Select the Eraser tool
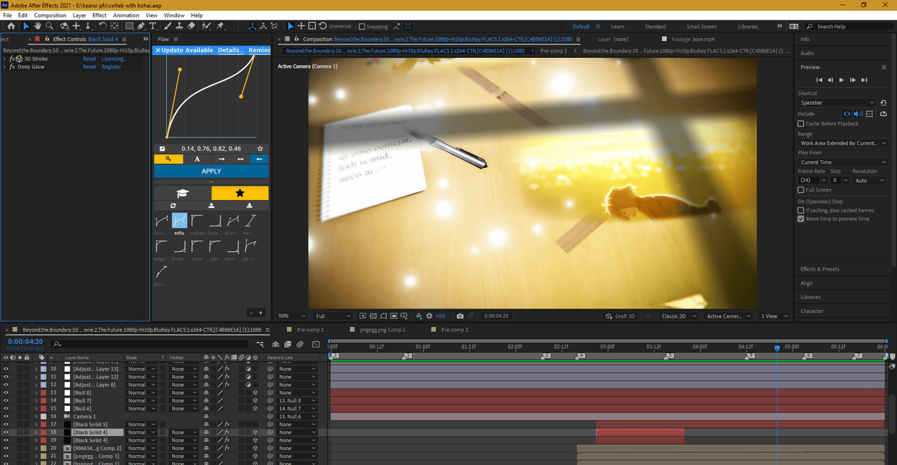Image resolution: width=897 pixels, height=465 pixels. pos(191,26)
